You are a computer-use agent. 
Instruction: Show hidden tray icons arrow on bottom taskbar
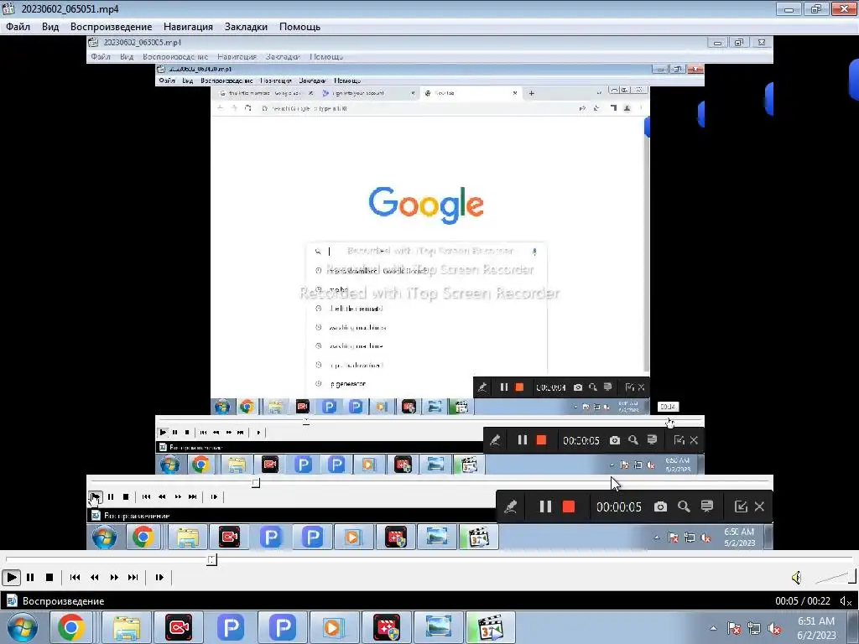click(713, 628)
